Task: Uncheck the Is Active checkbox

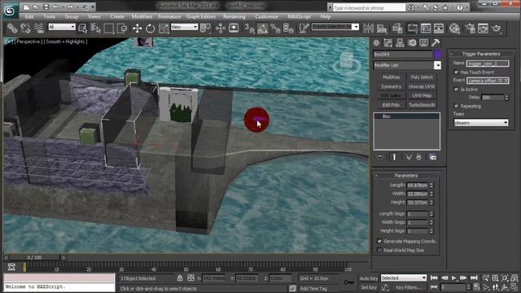Action: (456, 89)
